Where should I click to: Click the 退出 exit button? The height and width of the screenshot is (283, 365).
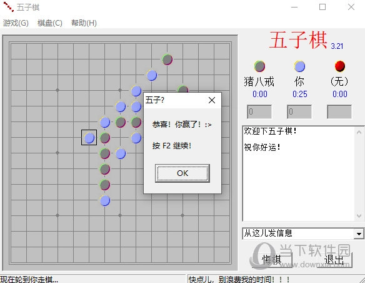point(334,260)
